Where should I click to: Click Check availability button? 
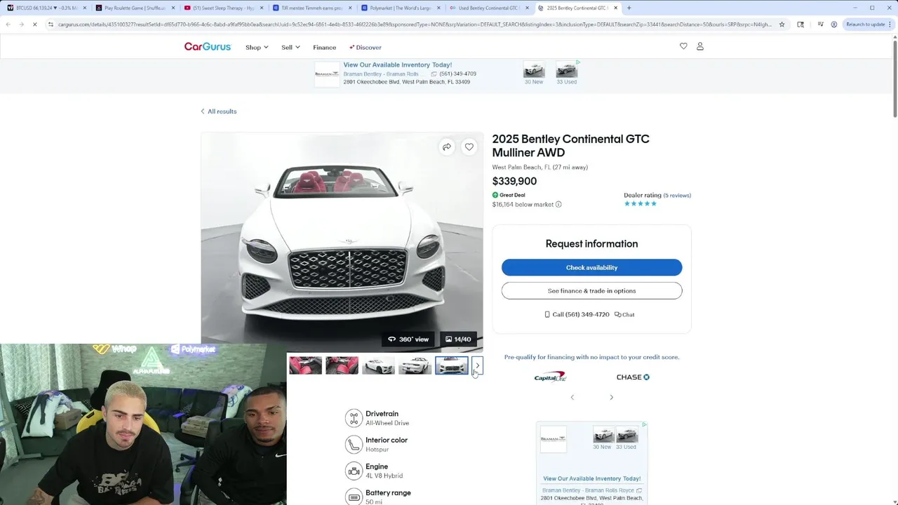tap(591, 267)
